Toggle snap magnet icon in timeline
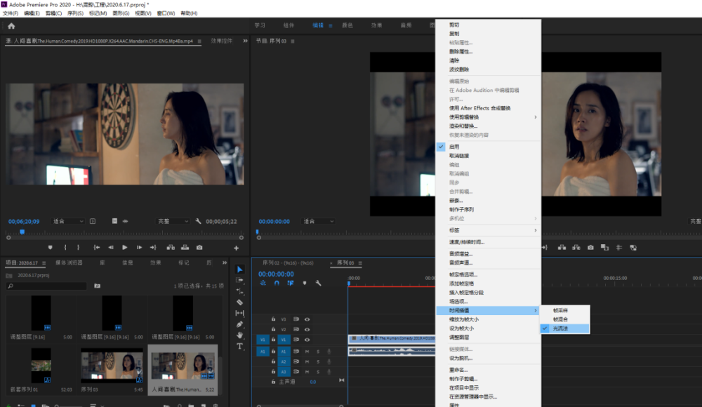702x407 pixels. tap(277, 283)
